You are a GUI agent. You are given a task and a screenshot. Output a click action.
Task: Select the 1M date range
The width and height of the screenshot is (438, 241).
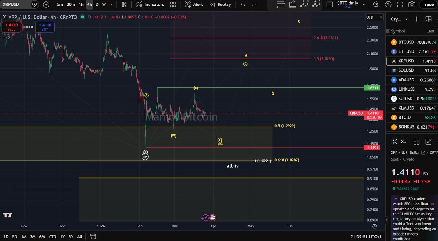pyautogui.click(x=24, y=237)
